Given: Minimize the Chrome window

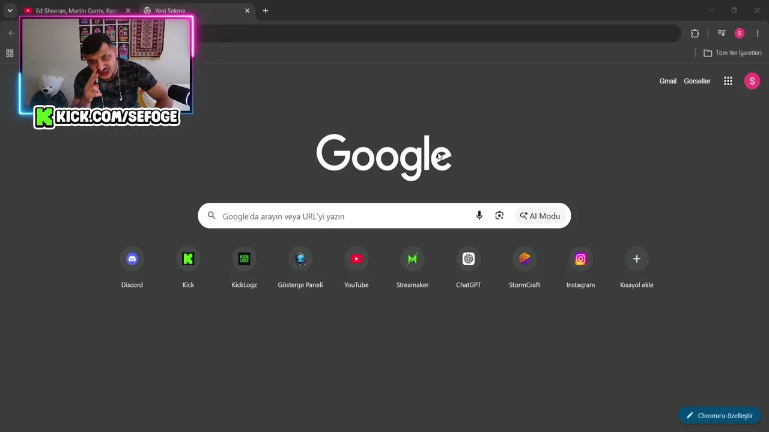Looking at the screenshot, I should click(x=712, y=11).
